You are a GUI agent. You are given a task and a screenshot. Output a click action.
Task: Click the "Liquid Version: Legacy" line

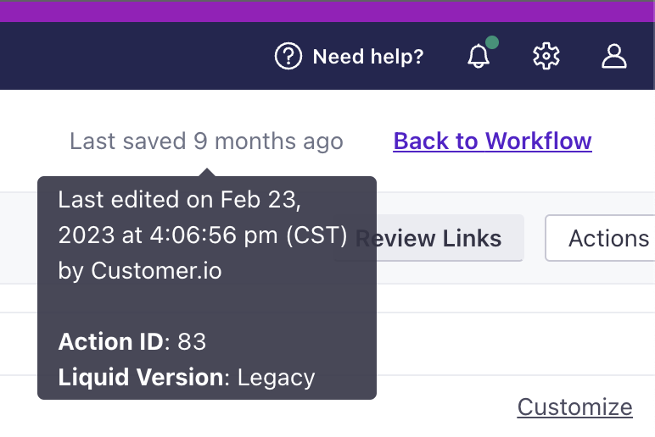(x=187, y=377)
